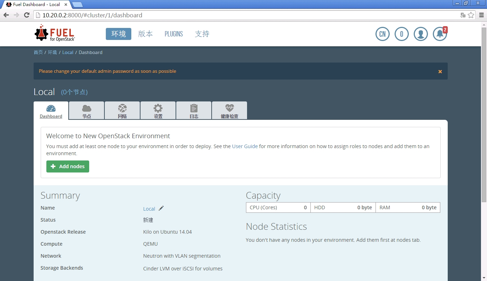
Task: Click the CPU (Cores) capacity cell
Action: click(279, 207)
